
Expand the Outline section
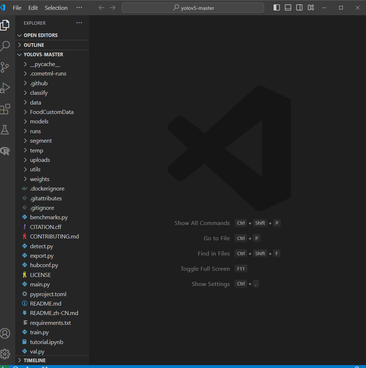[x=52, y=45]
